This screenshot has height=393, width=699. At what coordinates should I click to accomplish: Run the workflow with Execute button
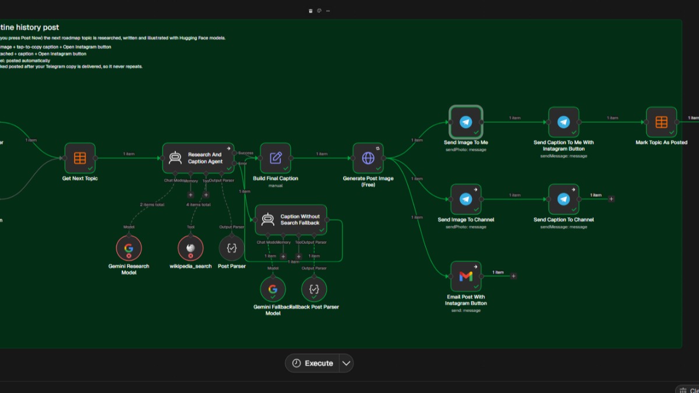pyautogui.click(x=312, y=363)
